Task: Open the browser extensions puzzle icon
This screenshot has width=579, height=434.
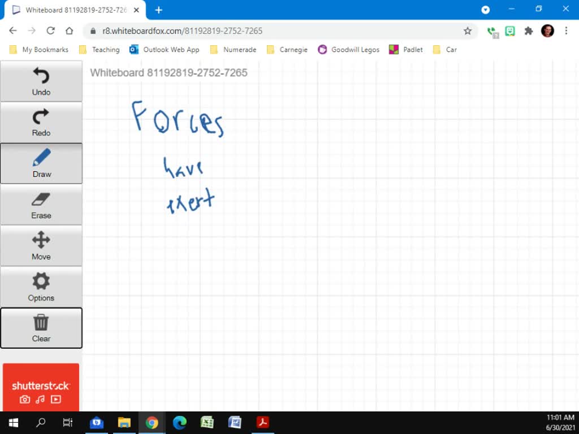Action: click(529, 31)
